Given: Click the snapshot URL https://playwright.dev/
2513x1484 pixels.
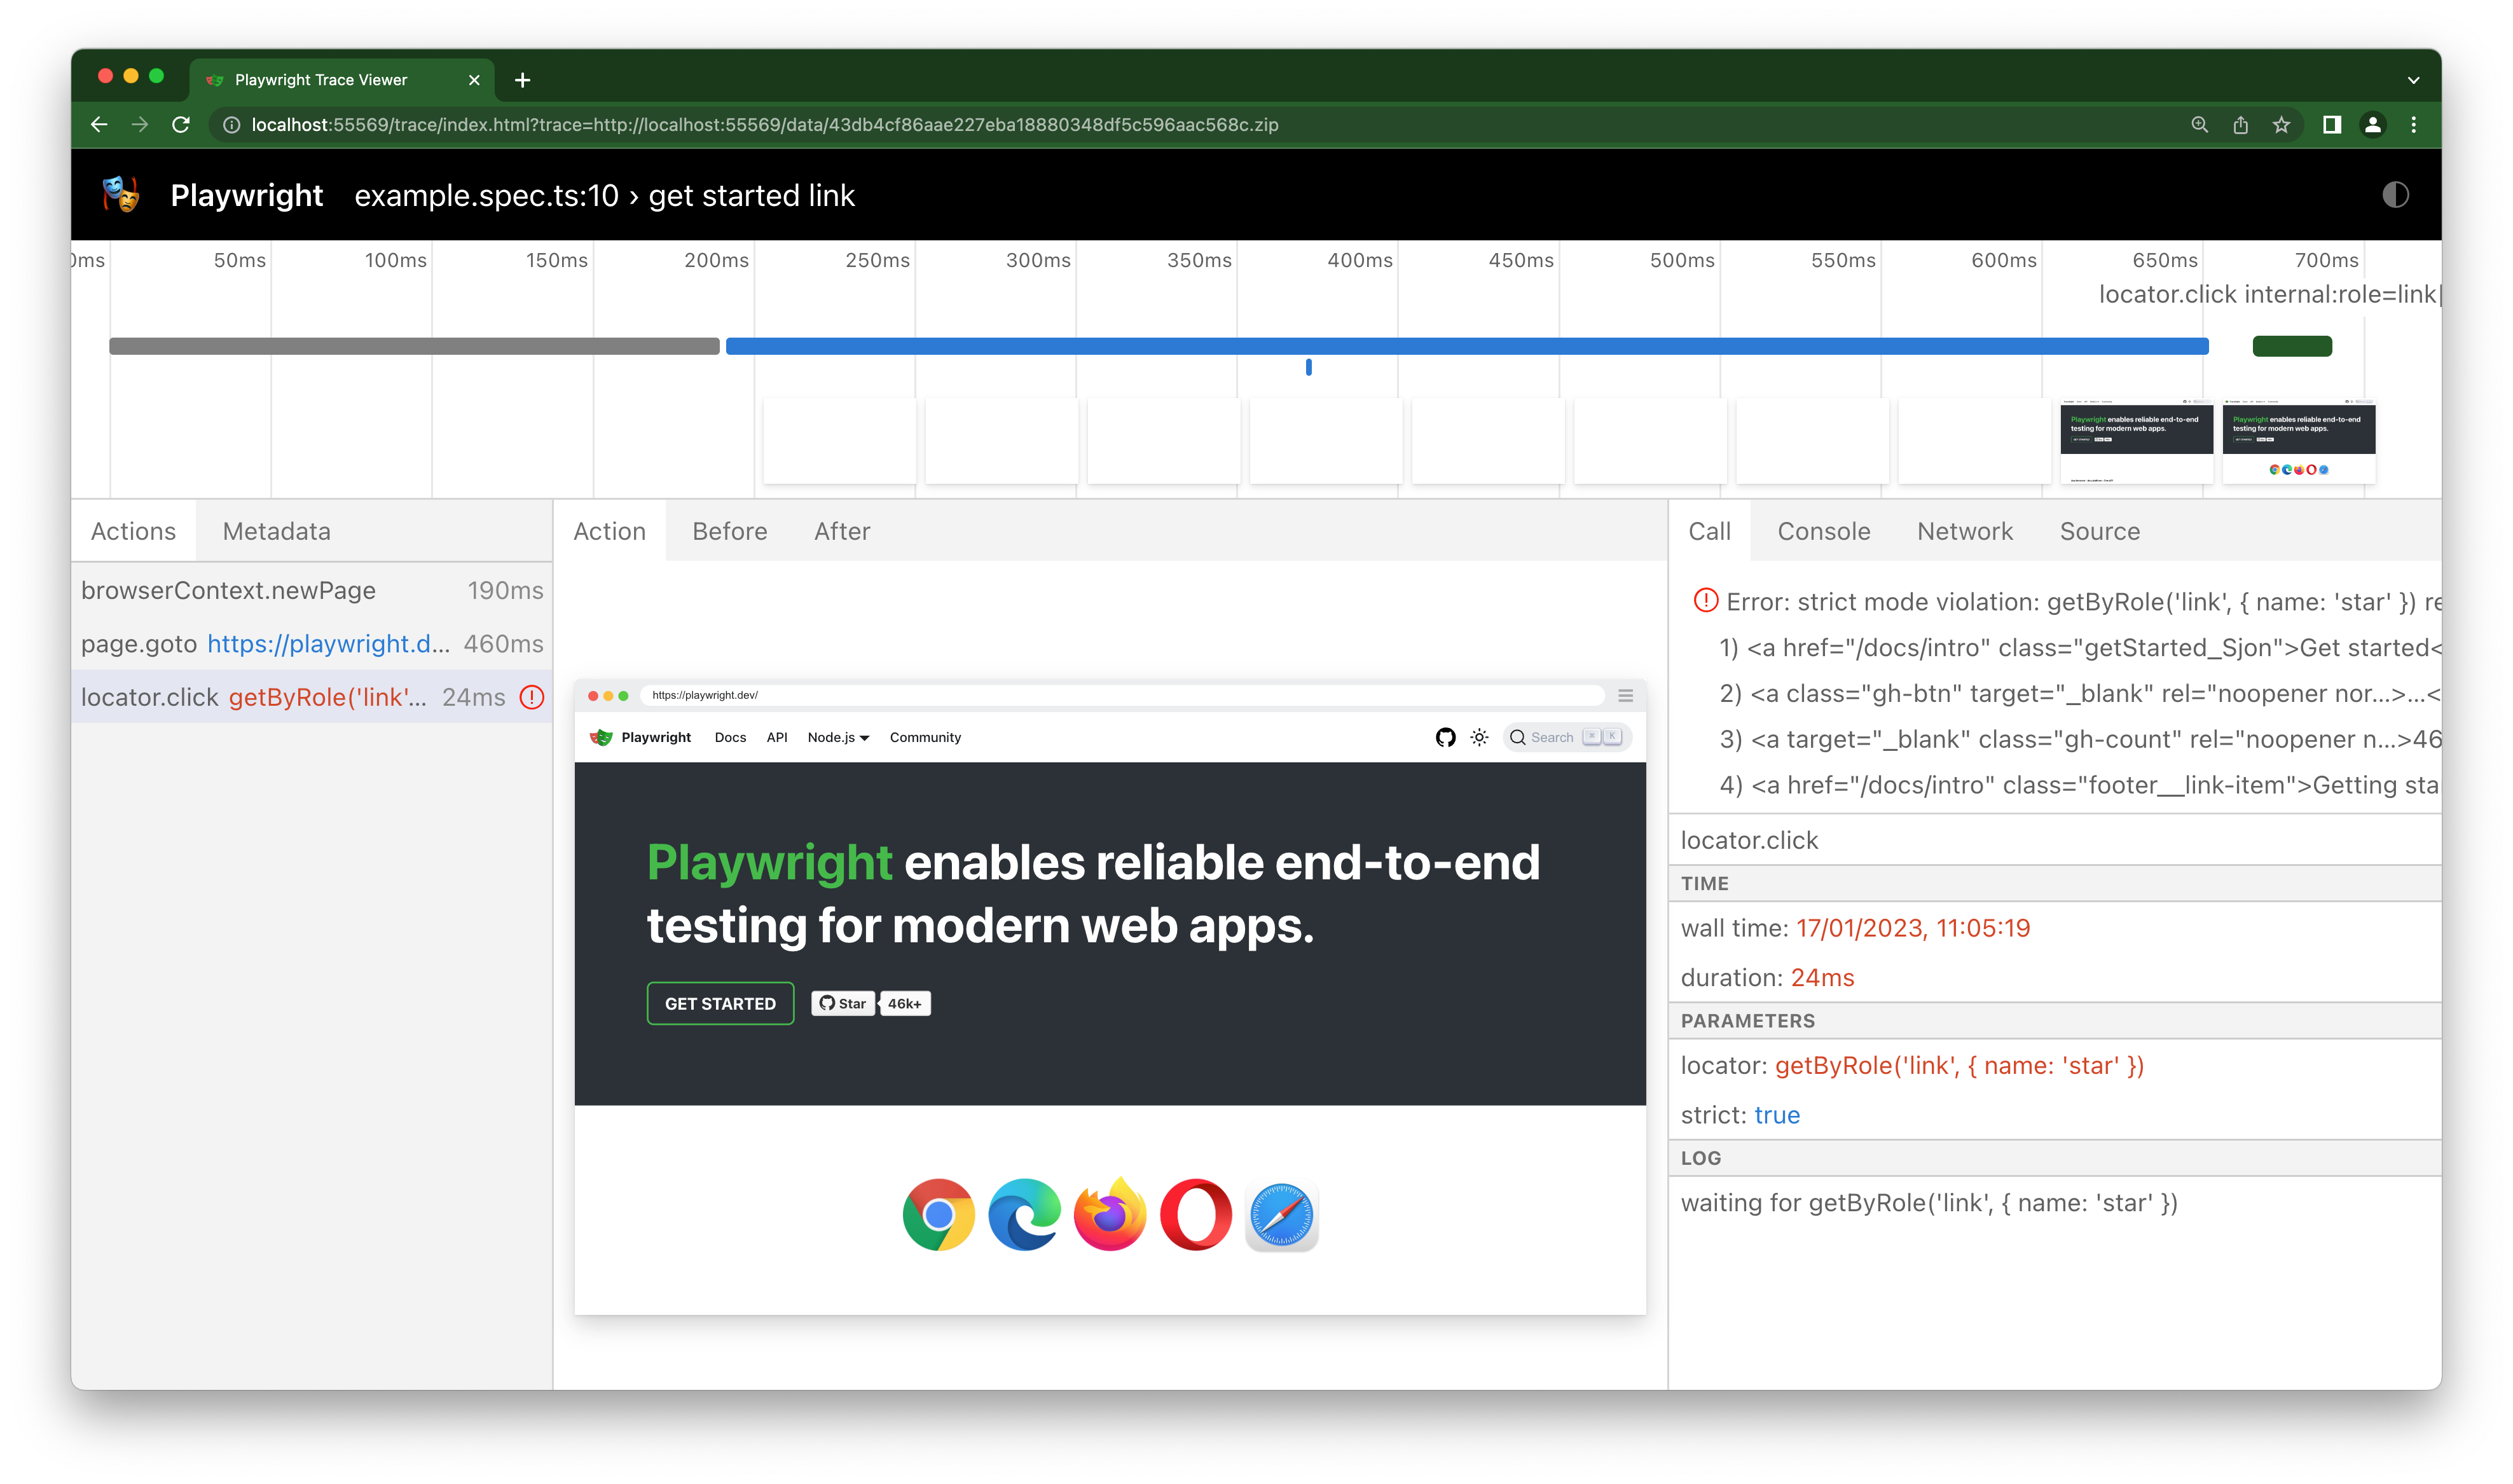Looking at the screenshot, I should 704,695.
